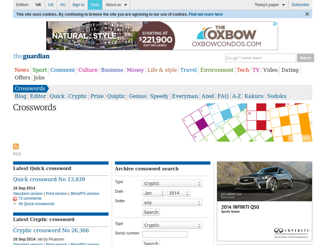
Task: Click the theguardian logo
Action: pos(31,56)
